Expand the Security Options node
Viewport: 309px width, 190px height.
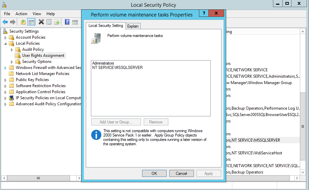12,62
